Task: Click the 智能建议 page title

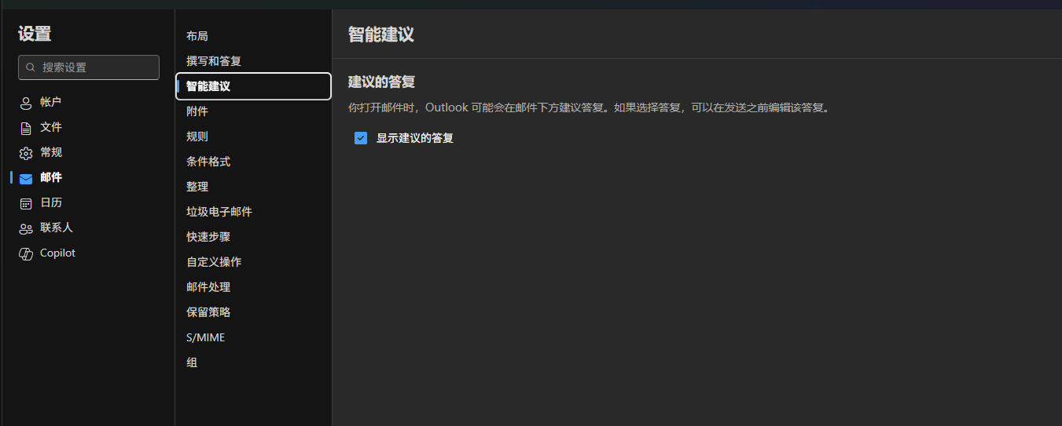Action: click(381, 35)
